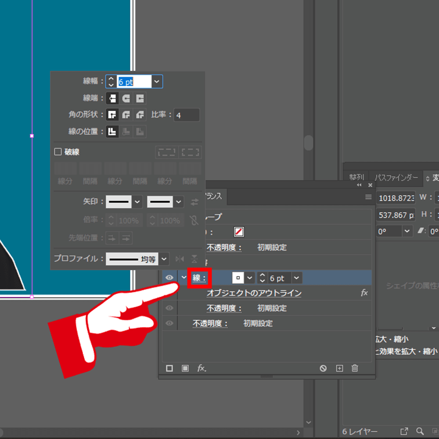Image resolution: width=439 pixels, height=439 pixels.
Task: Hide the bottom 不透明度 appearance row
Action: [x=169, y=324]
